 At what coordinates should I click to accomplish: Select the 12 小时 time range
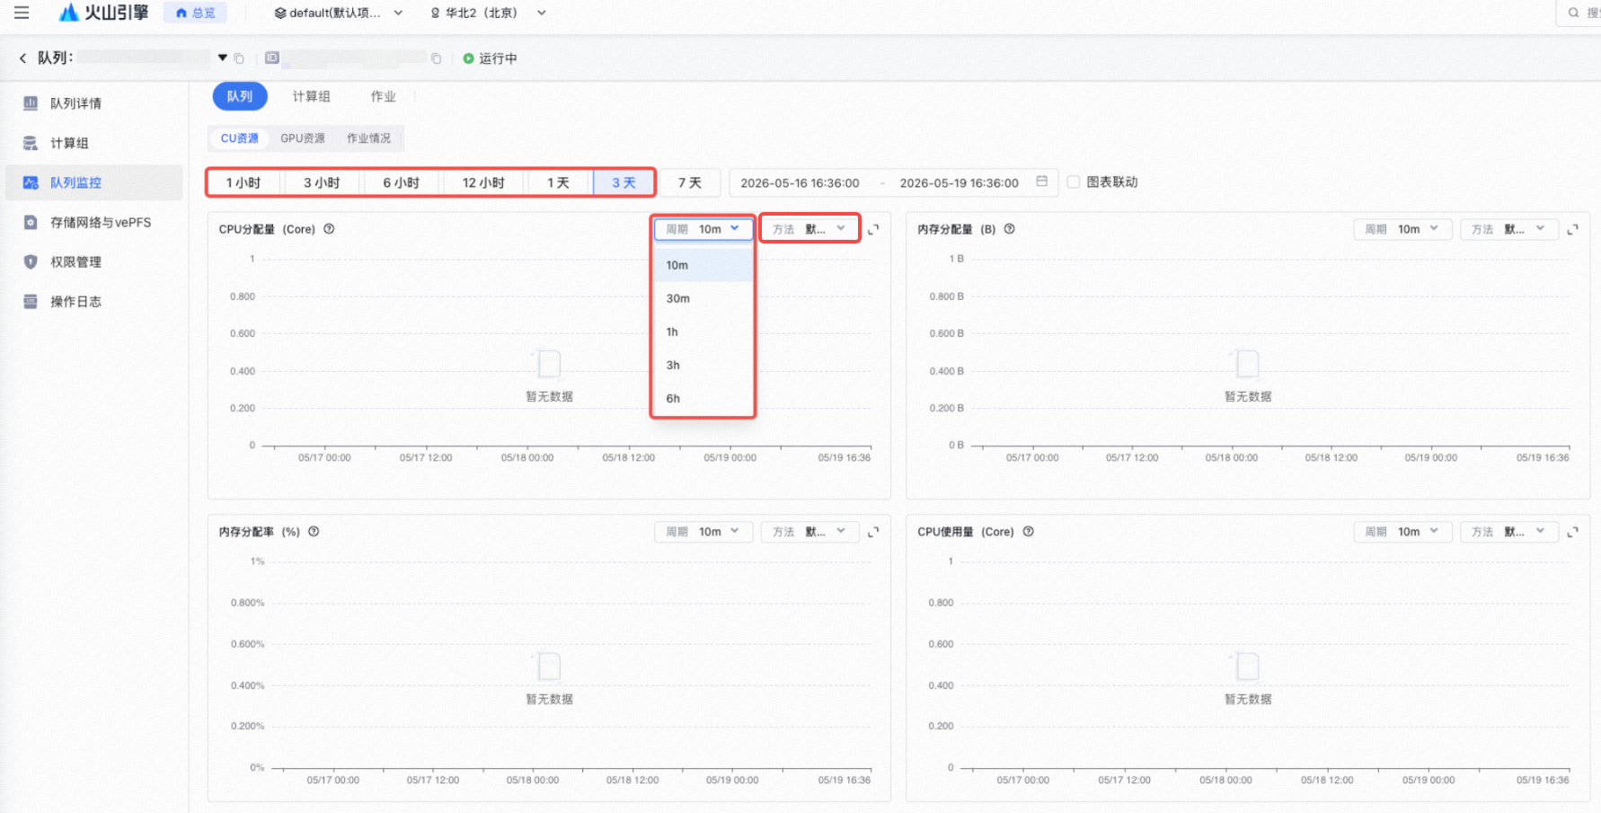pos(483,182)
